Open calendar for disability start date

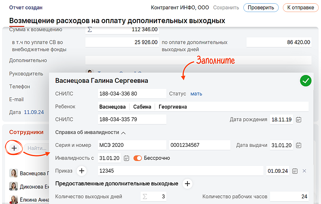tap(126, 158)
